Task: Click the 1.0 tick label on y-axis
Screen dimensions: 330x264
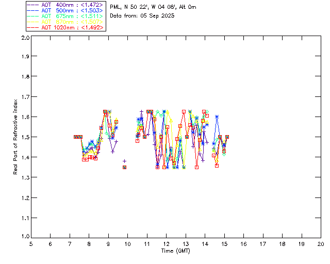Action: [24, 237]
